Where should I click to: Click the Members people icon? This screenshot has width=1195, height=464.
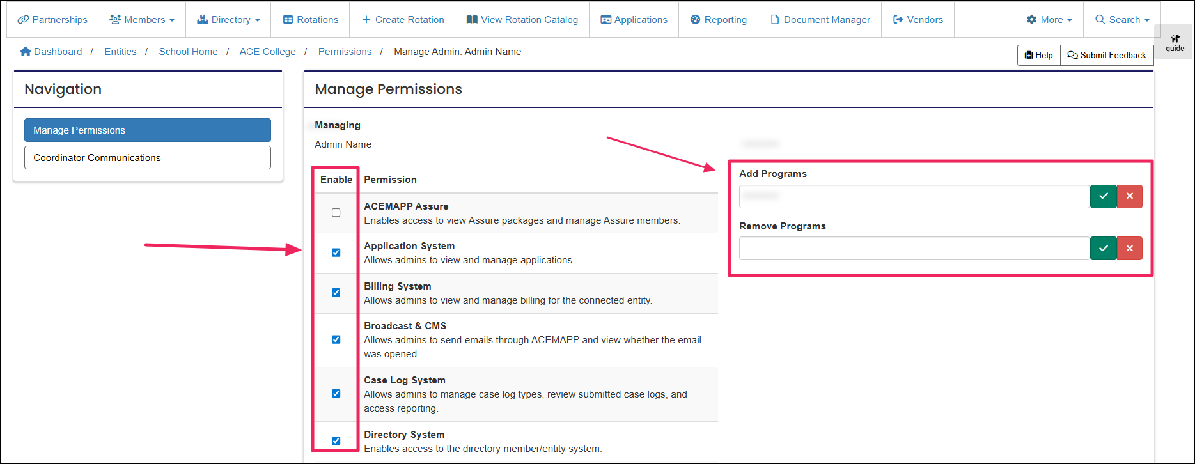(x=115, y=20)
